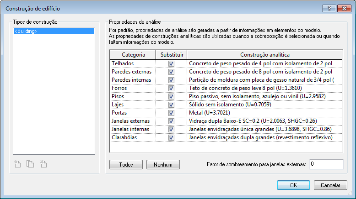Open the Telhados analytical construction cell
Image resolution: width=356 pixels, height=199 pixels.
click(x=264, y=64)
